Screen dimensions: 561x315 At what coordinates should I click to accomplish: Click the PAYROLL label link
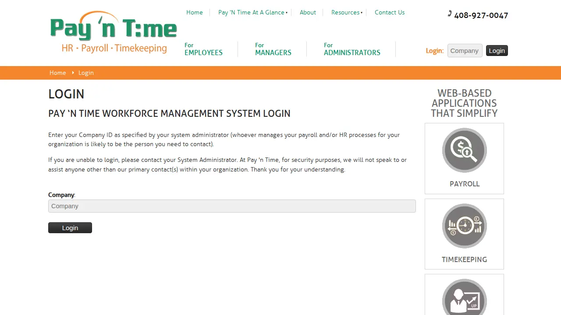pos(465,184)
